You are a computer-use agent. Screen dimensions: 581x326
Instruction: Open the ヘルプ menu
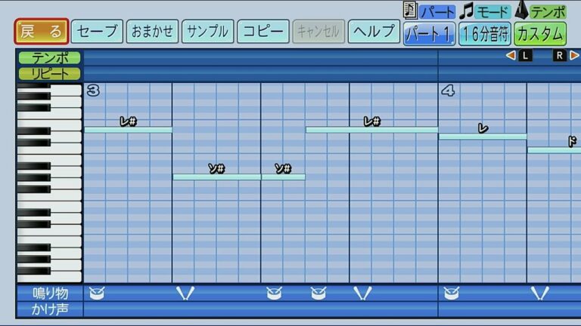pos(374,32)
